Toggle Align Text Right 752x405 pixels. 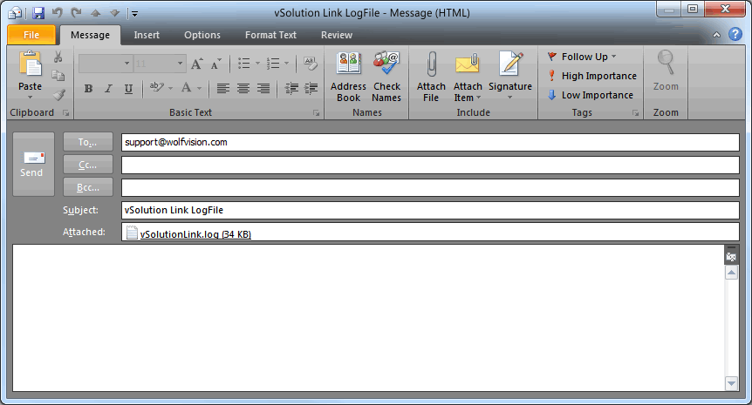[263, 88]
